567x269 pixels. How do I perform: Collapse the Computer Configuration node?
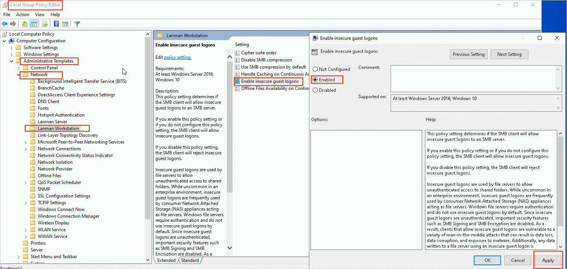[4, 41]
